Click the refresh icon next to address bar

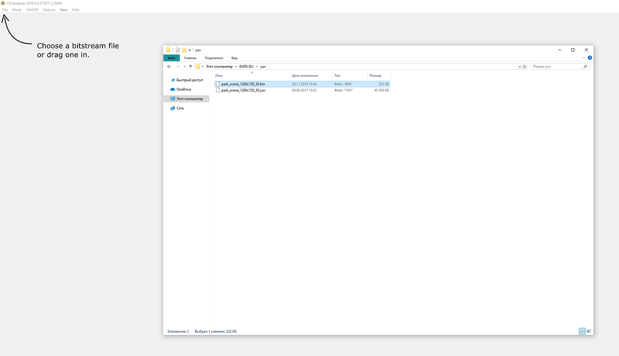coord(525,66)
